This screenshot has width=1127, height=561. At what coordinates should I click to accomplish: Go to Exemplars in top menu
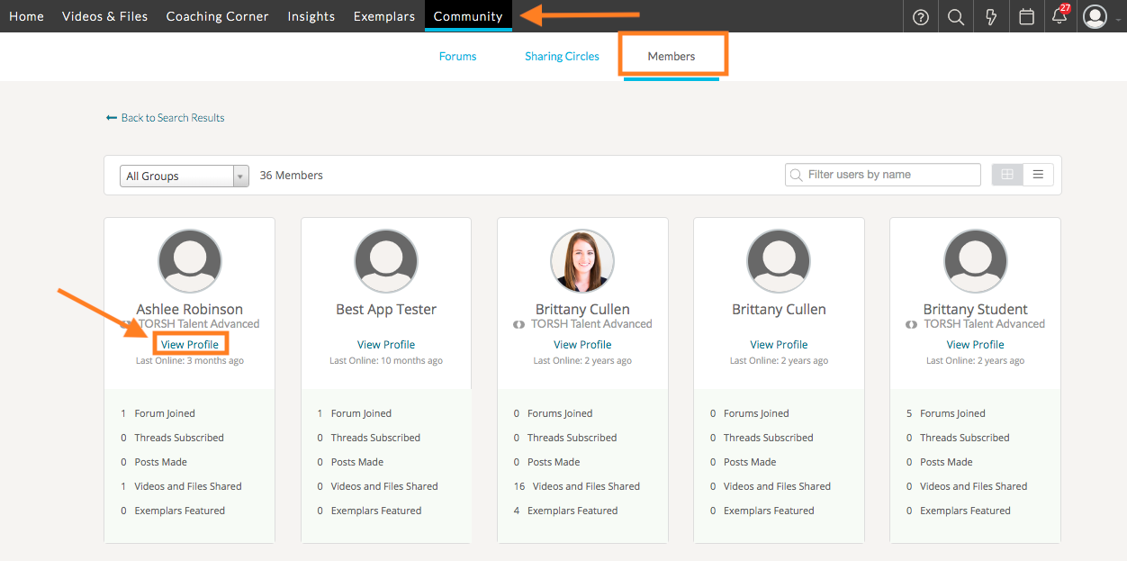point(384,16)
